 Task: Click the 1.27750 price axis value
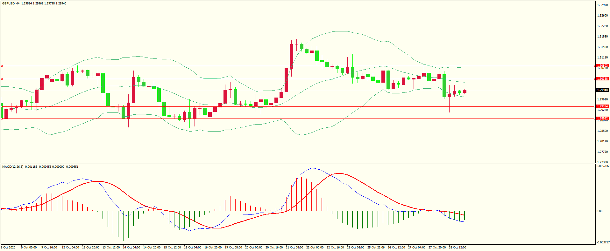[603, 152]
